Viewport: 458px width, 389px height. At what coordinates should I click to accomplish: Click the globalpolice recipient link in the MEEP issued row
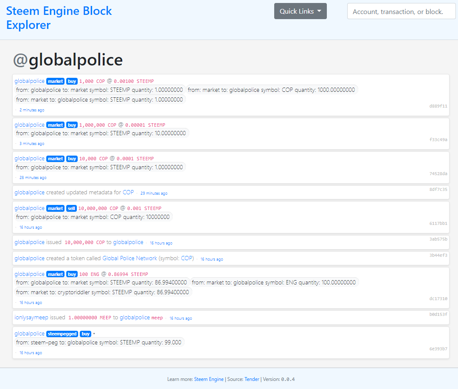click(x=135, y=317)
